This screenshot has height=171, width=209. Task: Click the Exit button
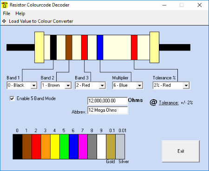[181, 151]
